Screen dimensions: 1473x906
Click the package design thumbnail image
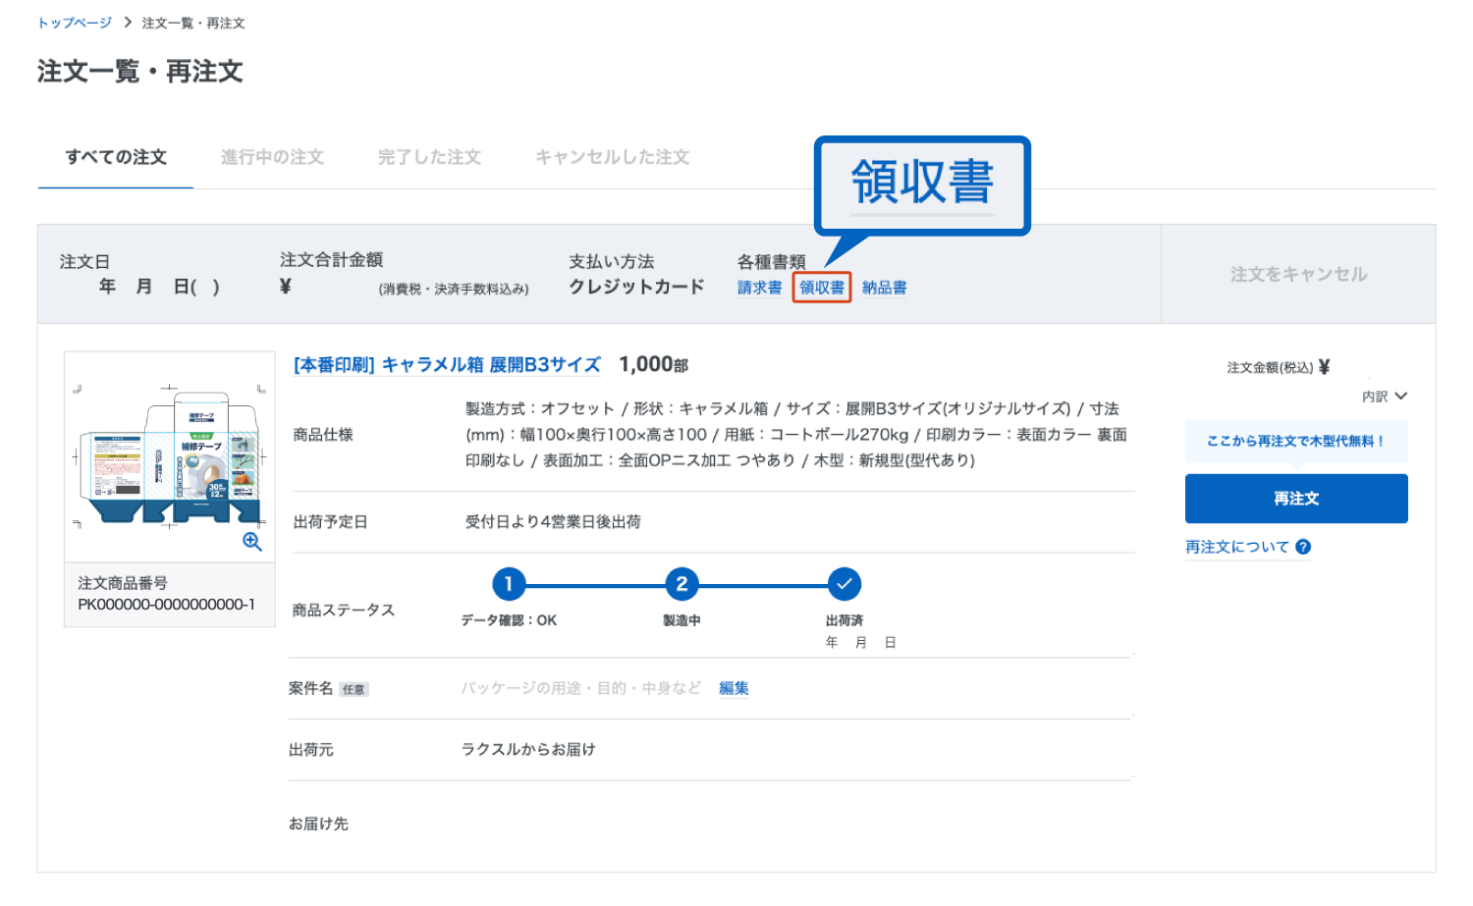[169, 456]
